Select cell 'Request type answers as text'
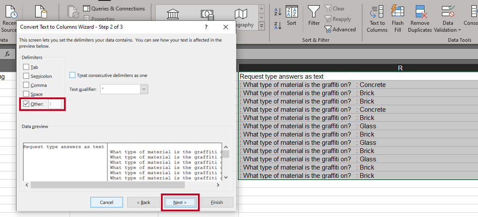 coord(358,77)
